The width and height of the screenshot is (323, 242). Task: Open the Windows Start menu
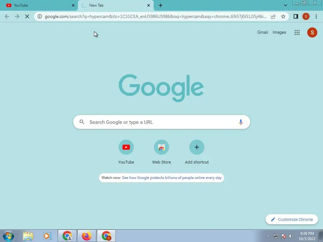point(9,236)
